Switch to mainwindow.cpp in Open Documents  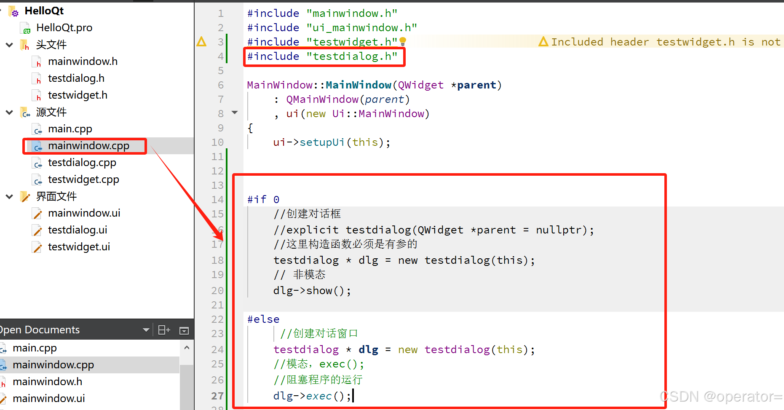(53, 365)
